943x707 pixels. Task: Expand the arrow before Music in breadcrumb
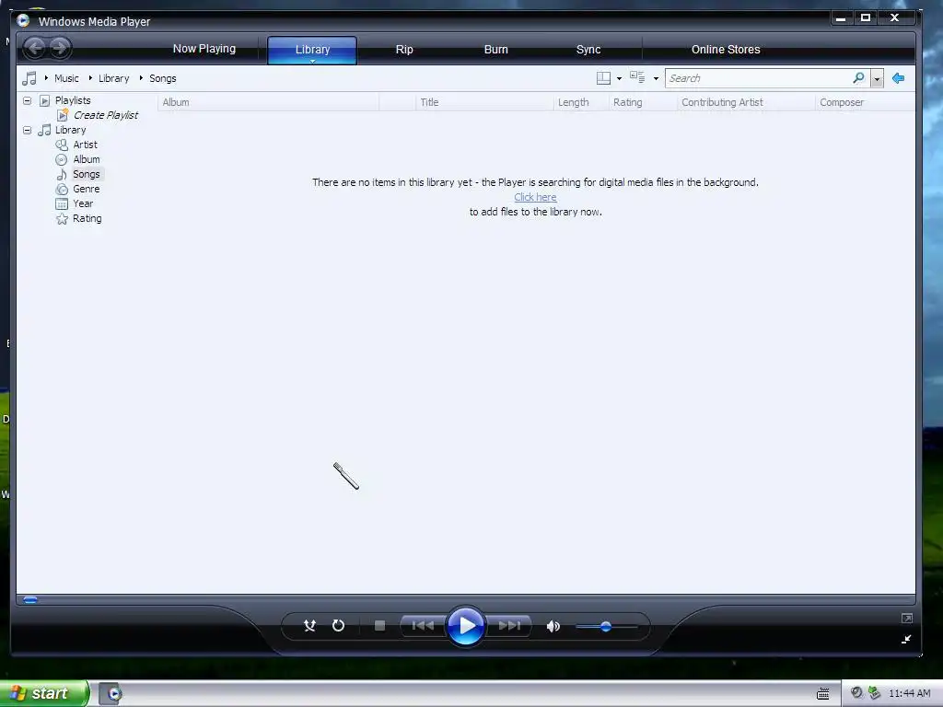pos(46,78)
